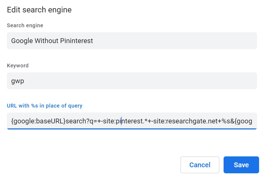Click the Edit search engine dialog title
262x177 pixels.
[x=39, y=10]
